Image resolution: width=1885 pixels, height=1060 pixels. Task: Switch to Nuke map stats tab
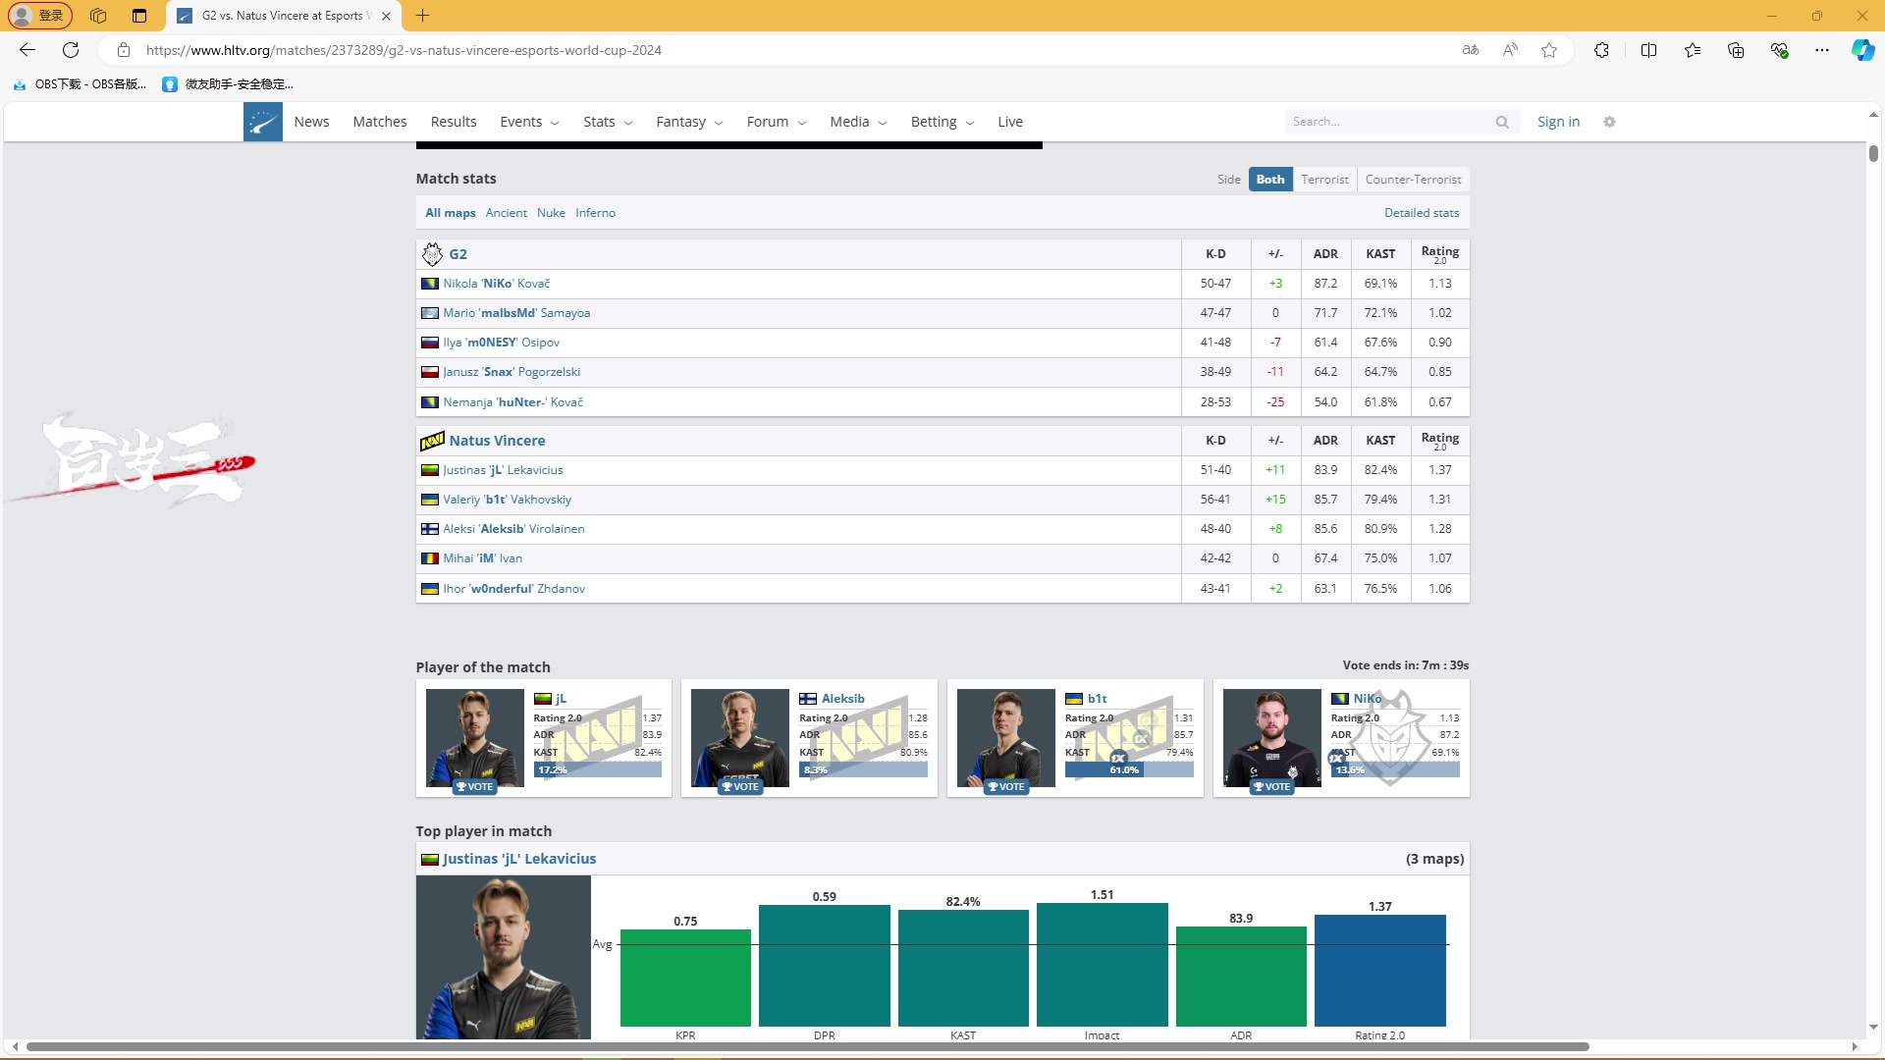point(551,213)
